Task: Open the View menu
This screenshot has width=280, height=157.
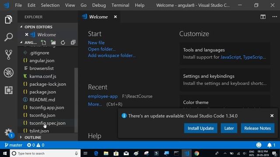Action: [70, 5]
